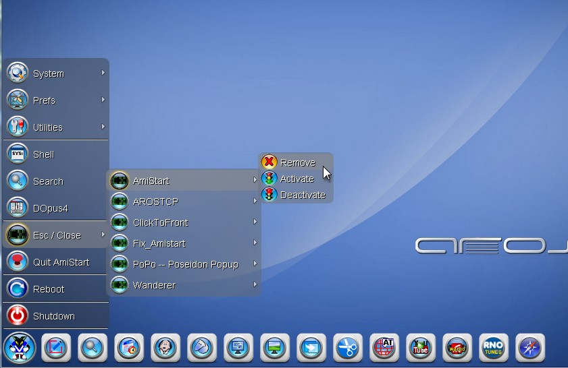The height and width of the screenshot is (368, 568).
Task: Expand the Esc / Close submenu arrow
Action: [103, 235]
